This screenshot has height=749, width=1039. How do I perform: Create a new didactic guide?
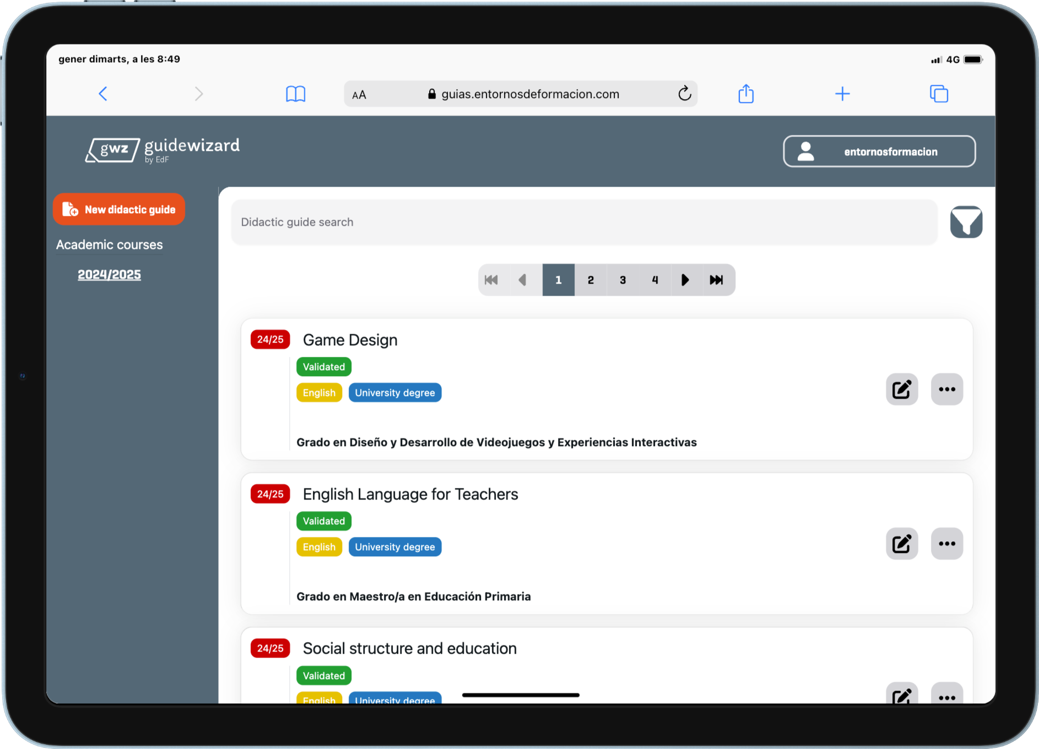[x=118, y=209]
